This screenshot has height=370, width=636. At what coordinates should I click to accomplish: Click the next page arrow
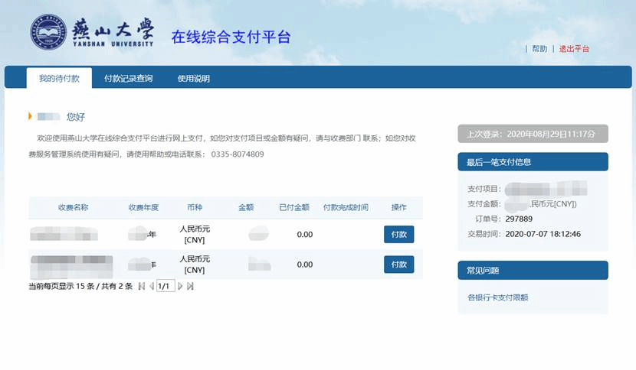pyautogui.click(x=181, y=286)
